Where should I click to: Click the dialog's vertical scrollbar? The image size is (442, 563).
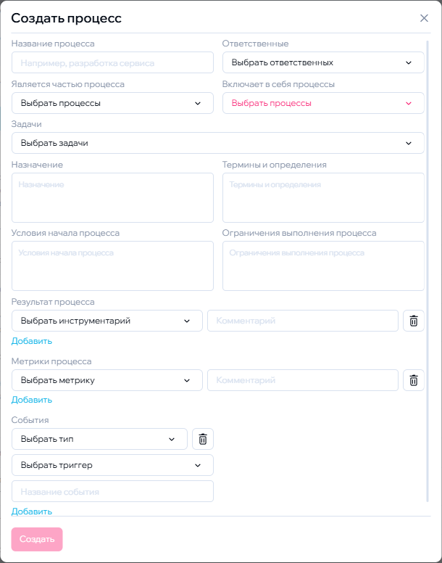(428, 268)
